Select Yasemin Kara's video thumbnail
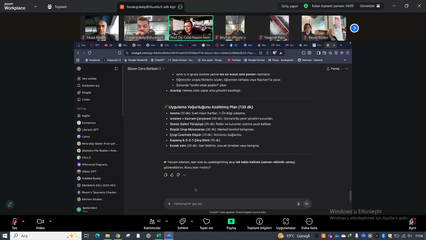This screenshot has width=426, height=240. click(279, 28)
